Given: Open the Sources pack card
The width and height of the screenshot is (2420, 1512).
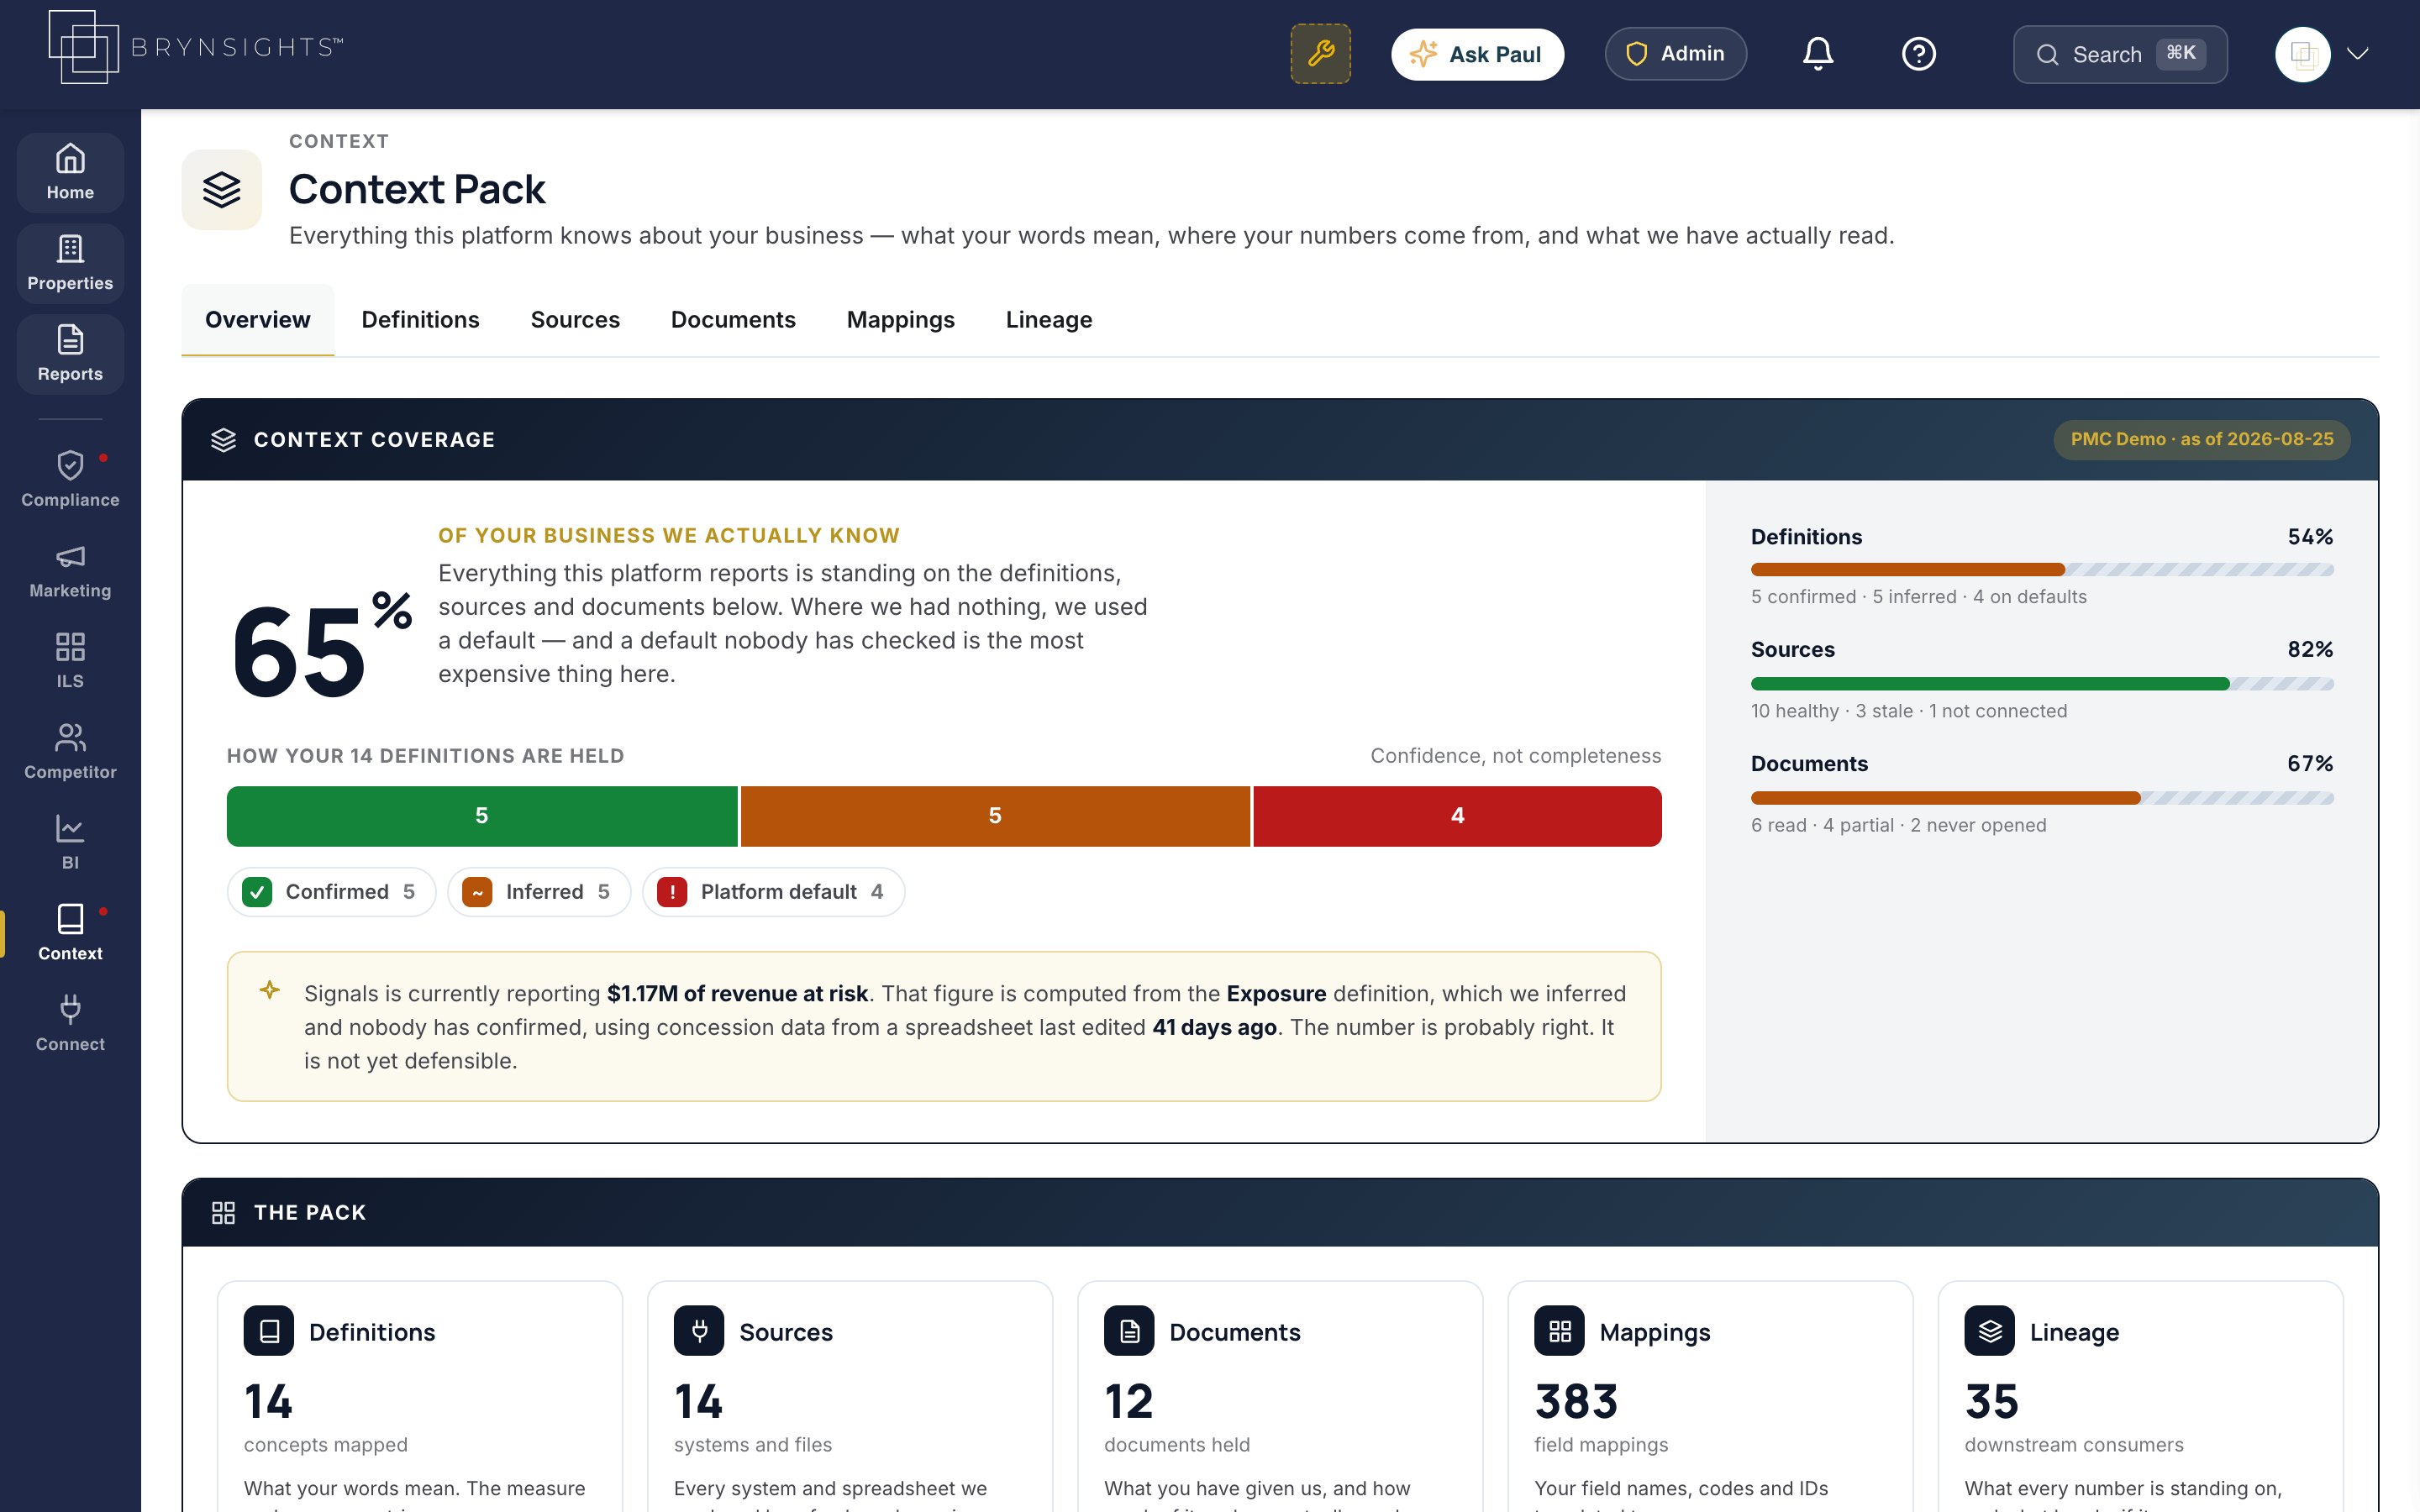Looking at the screenshot, I should click(x=850, y=1397).
